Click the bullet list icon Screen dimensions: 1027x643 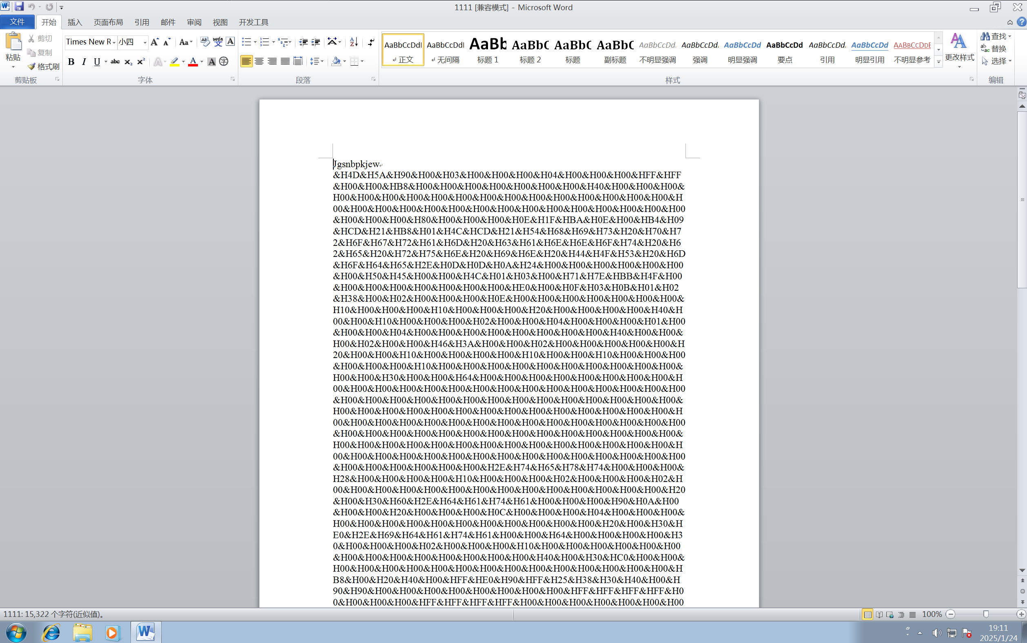tap(246, 42)
